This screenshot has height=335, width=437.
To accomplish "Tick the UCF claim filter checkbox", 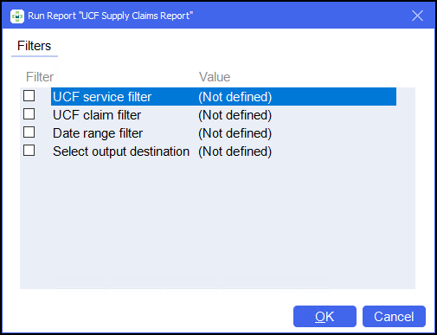I will coord(29,114).
